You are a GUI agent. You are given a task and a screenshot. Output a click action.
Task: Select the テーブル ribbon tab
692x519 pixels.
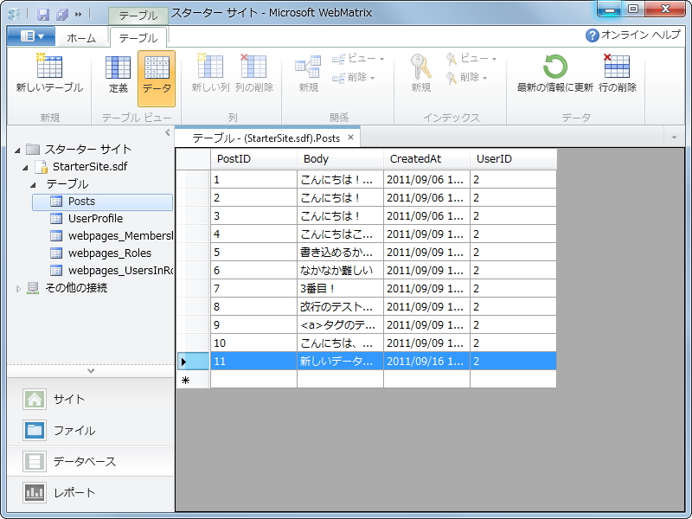[138, 38]
